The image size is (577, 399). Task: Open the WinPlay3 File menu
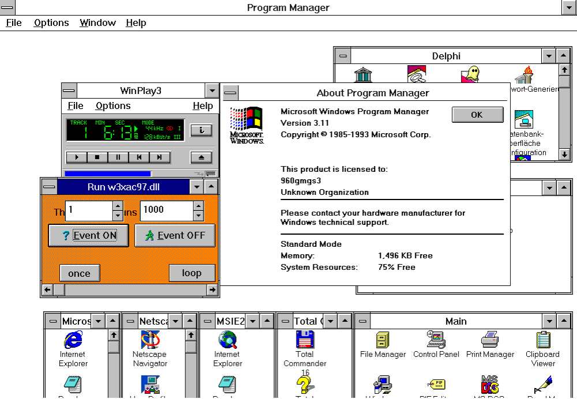tap(76, 106)
